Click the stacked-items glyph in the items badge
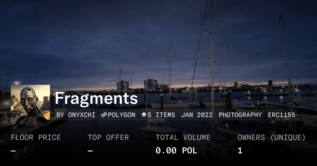This screenshot has height=166, width=317. 144,114
